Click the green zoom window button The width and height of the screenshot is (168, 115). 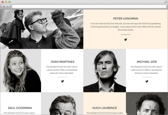coord(10,2)
